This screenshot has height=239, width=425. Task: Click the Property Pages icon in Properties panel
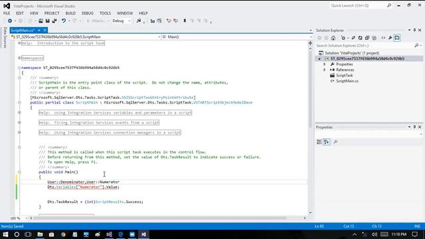[x=335, y=141]
